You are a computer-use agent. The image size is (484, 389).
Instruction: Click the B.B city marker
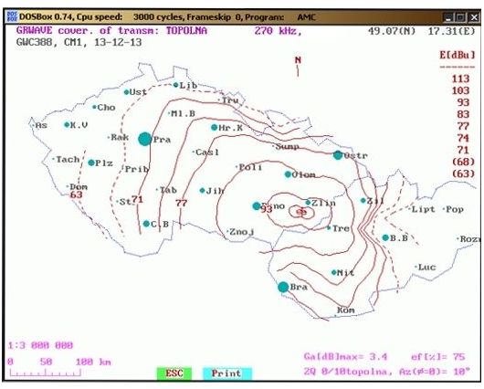tap(385, 237)
